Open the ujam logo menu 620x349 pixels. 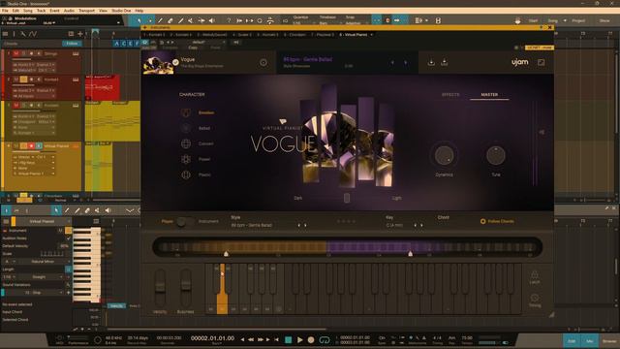tap(519, 62)
